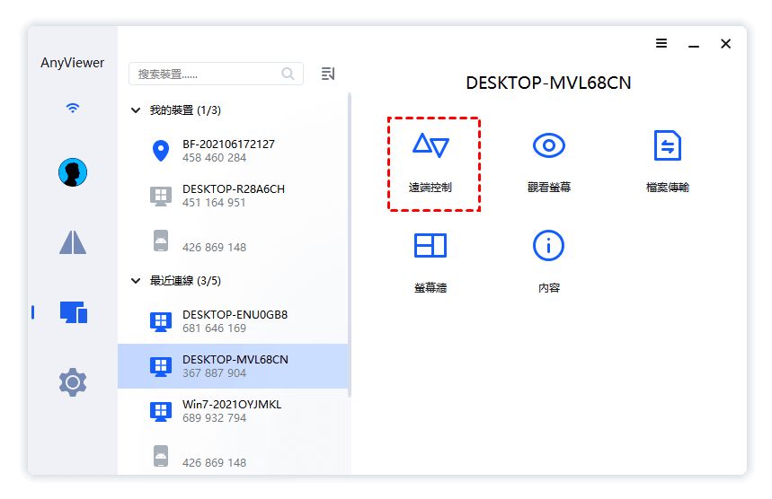Select device BF-202106172127
This screenshot has width=772, height=499.
coord(229,151)
